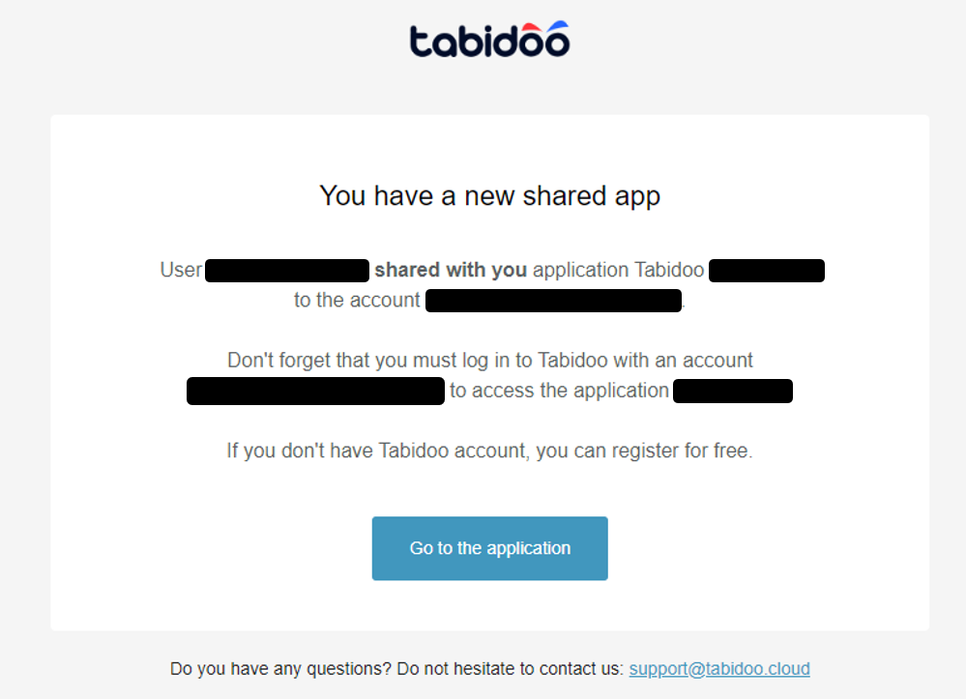Viewport: 966px width, 699px height.
Task: Click the redacted block after "to access the application"
Action: point(732,392)
